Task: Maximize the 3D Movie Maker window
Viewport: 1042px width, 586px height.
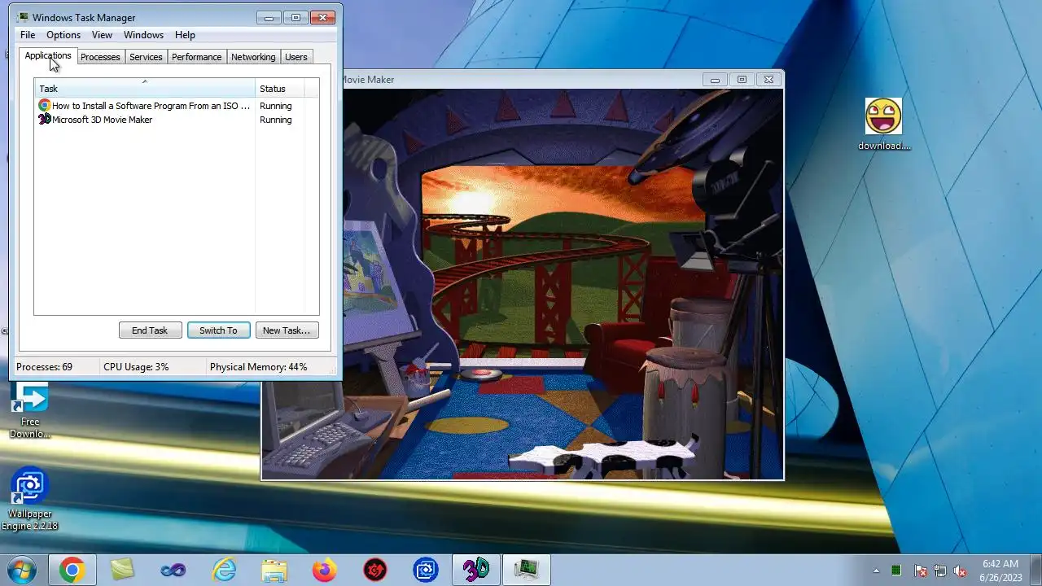Action: [x=742, y=80]
